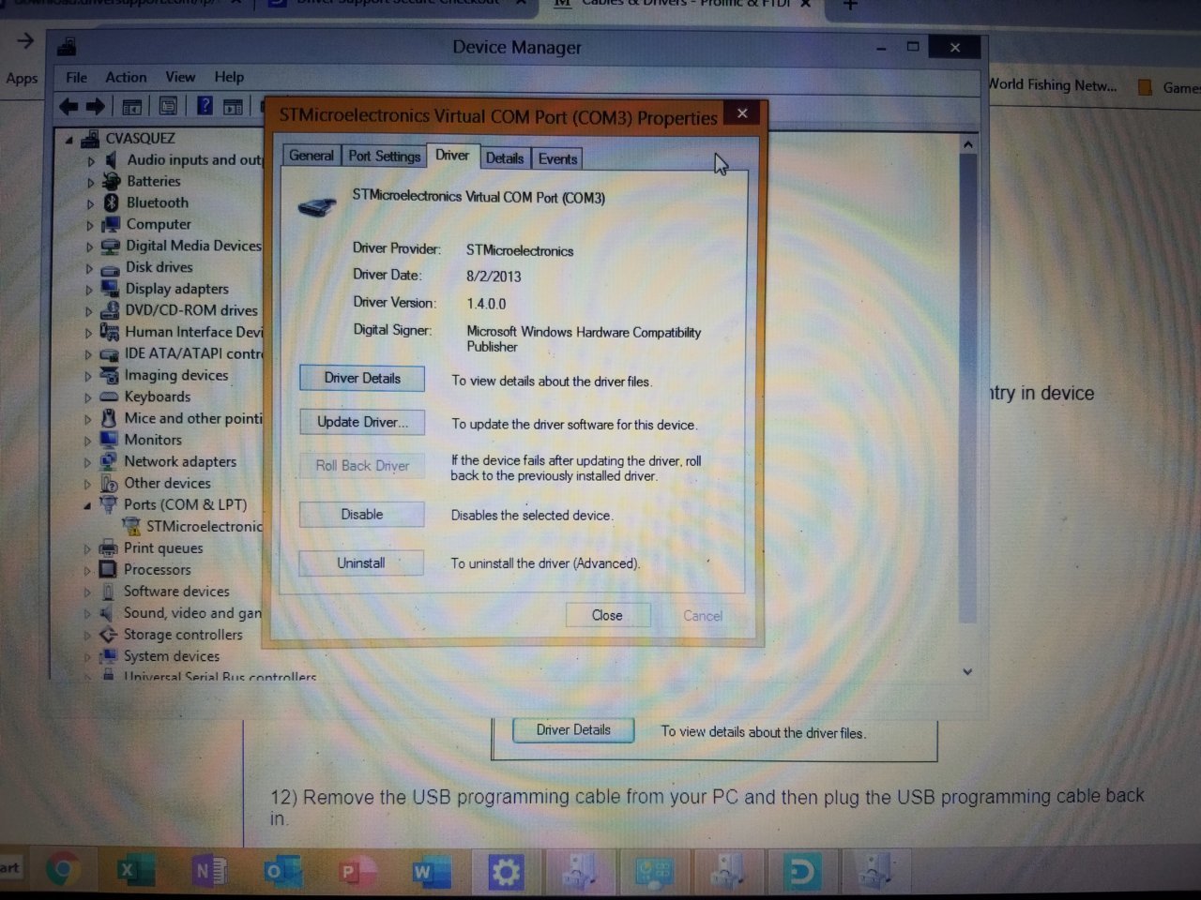Click the Mice and other pointing devices icon
Screen dimensions: 1201x900
pos(110,418)
